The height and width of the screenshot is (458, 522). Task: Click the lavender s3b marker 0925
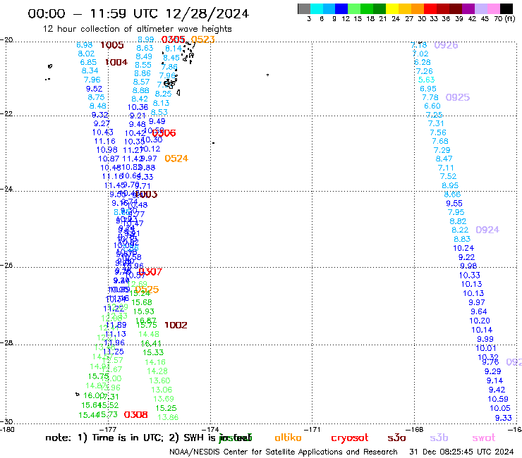[x=457, y=97]
